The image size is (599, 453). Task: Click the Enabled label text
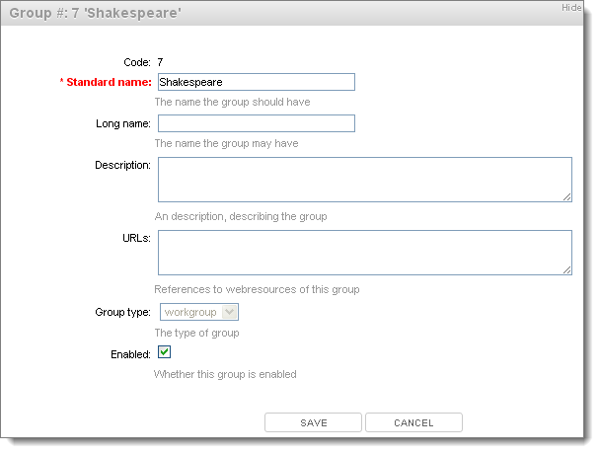[130, 354]
